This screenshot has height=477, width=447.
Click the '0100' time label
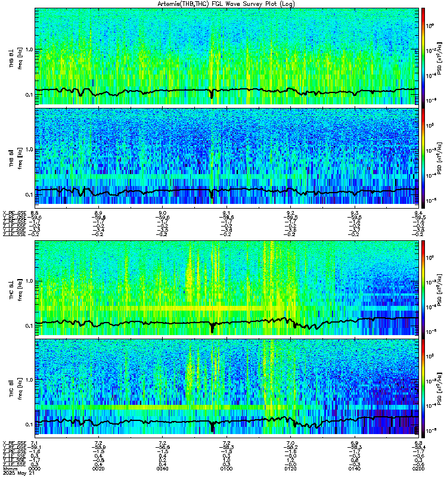pyautogui.click(x=226, y=469)
